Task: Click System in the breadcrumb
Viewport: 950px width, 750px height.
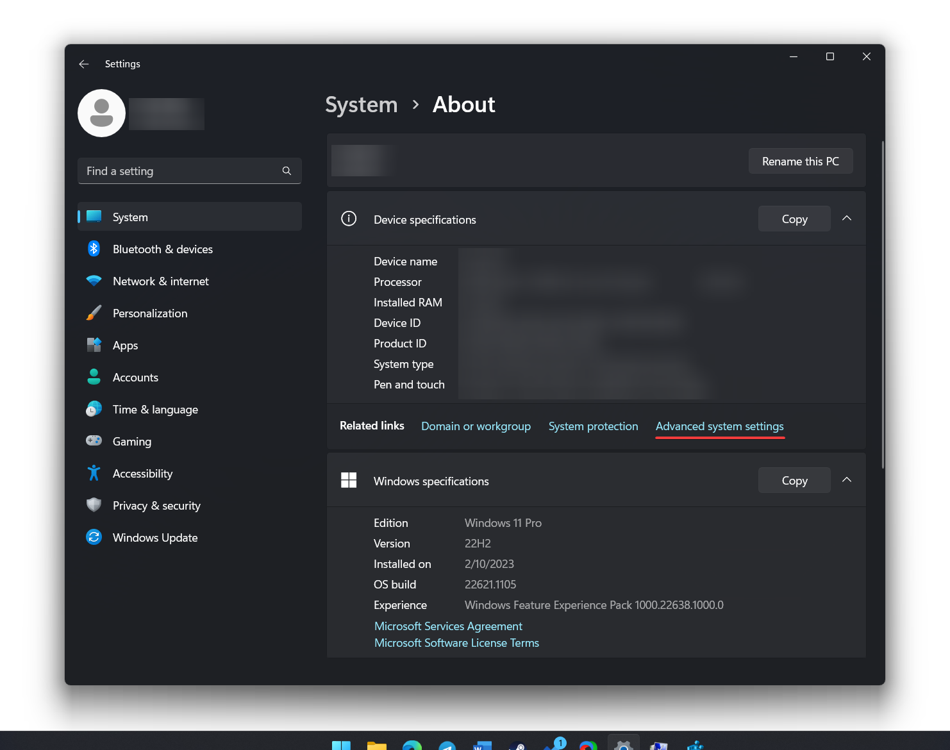Action: 362,104
